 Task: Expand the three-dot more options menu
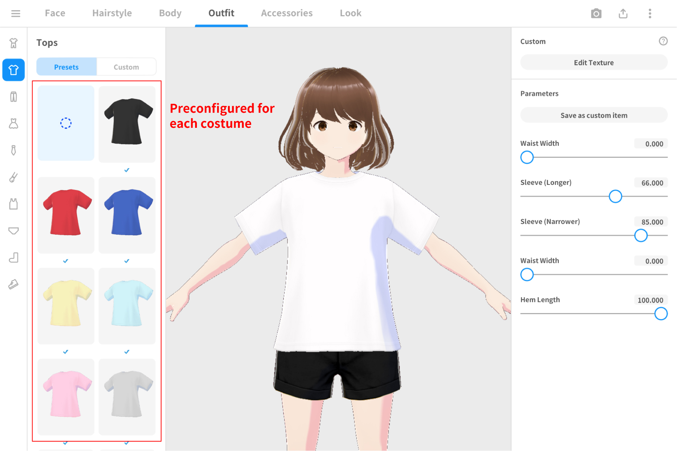650,14
